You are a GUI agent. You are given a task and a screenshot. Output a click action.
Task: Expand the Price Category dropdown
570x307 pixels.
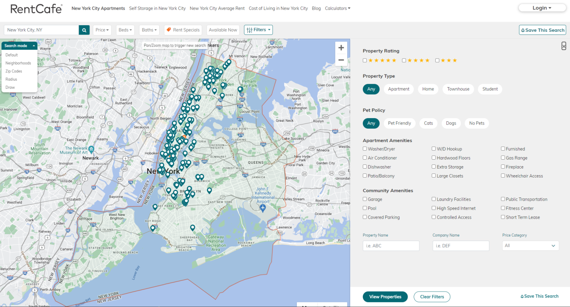click(x=530, y=246)
